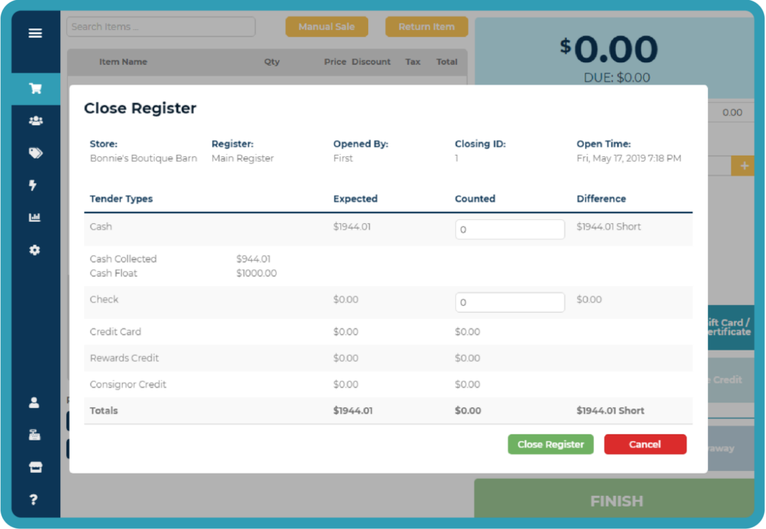This screenshot has width=766, height=529.
Task: Click the Cash counted input field
Action: coord(510,229)
